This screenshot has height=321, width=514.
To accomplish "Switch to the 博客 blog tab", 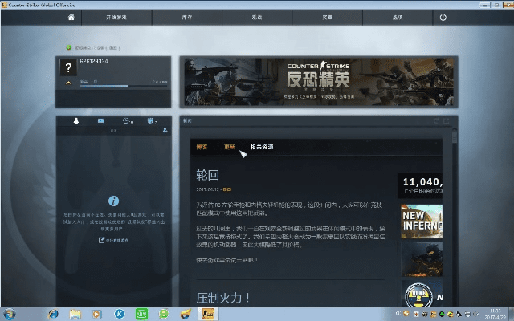I will pyautogui.click(x=202, y=147).
